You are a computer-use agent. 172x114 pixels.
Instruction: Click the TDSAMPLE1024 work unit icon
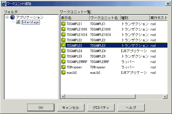coord(63,34)
